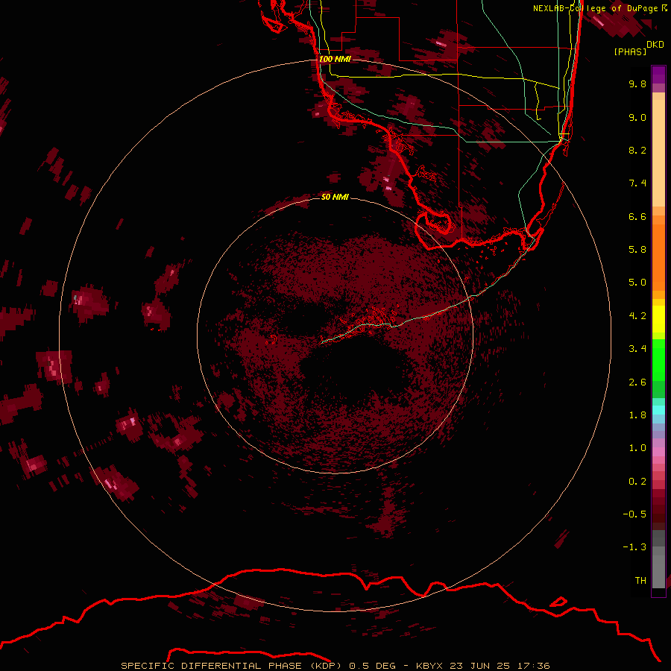
Task: Click the pale orange segment of color bar
Action: pyautogui.click(x=658, y=150)
